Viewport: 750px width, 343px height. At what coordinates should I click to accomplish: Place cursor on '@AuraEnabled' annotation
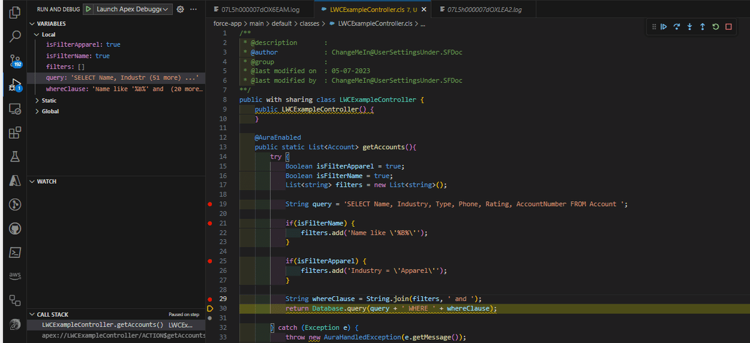pyautogui.click(x=277, y=137)
